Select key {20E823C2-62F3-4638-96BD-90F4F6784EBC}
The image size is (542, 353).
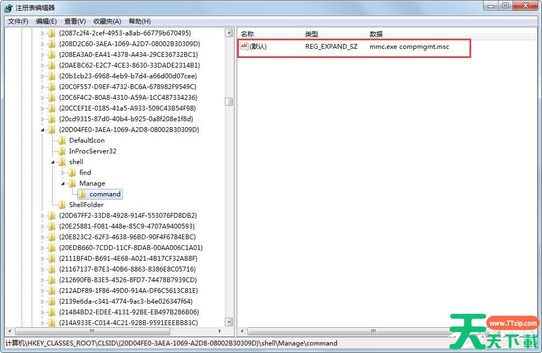128,237
